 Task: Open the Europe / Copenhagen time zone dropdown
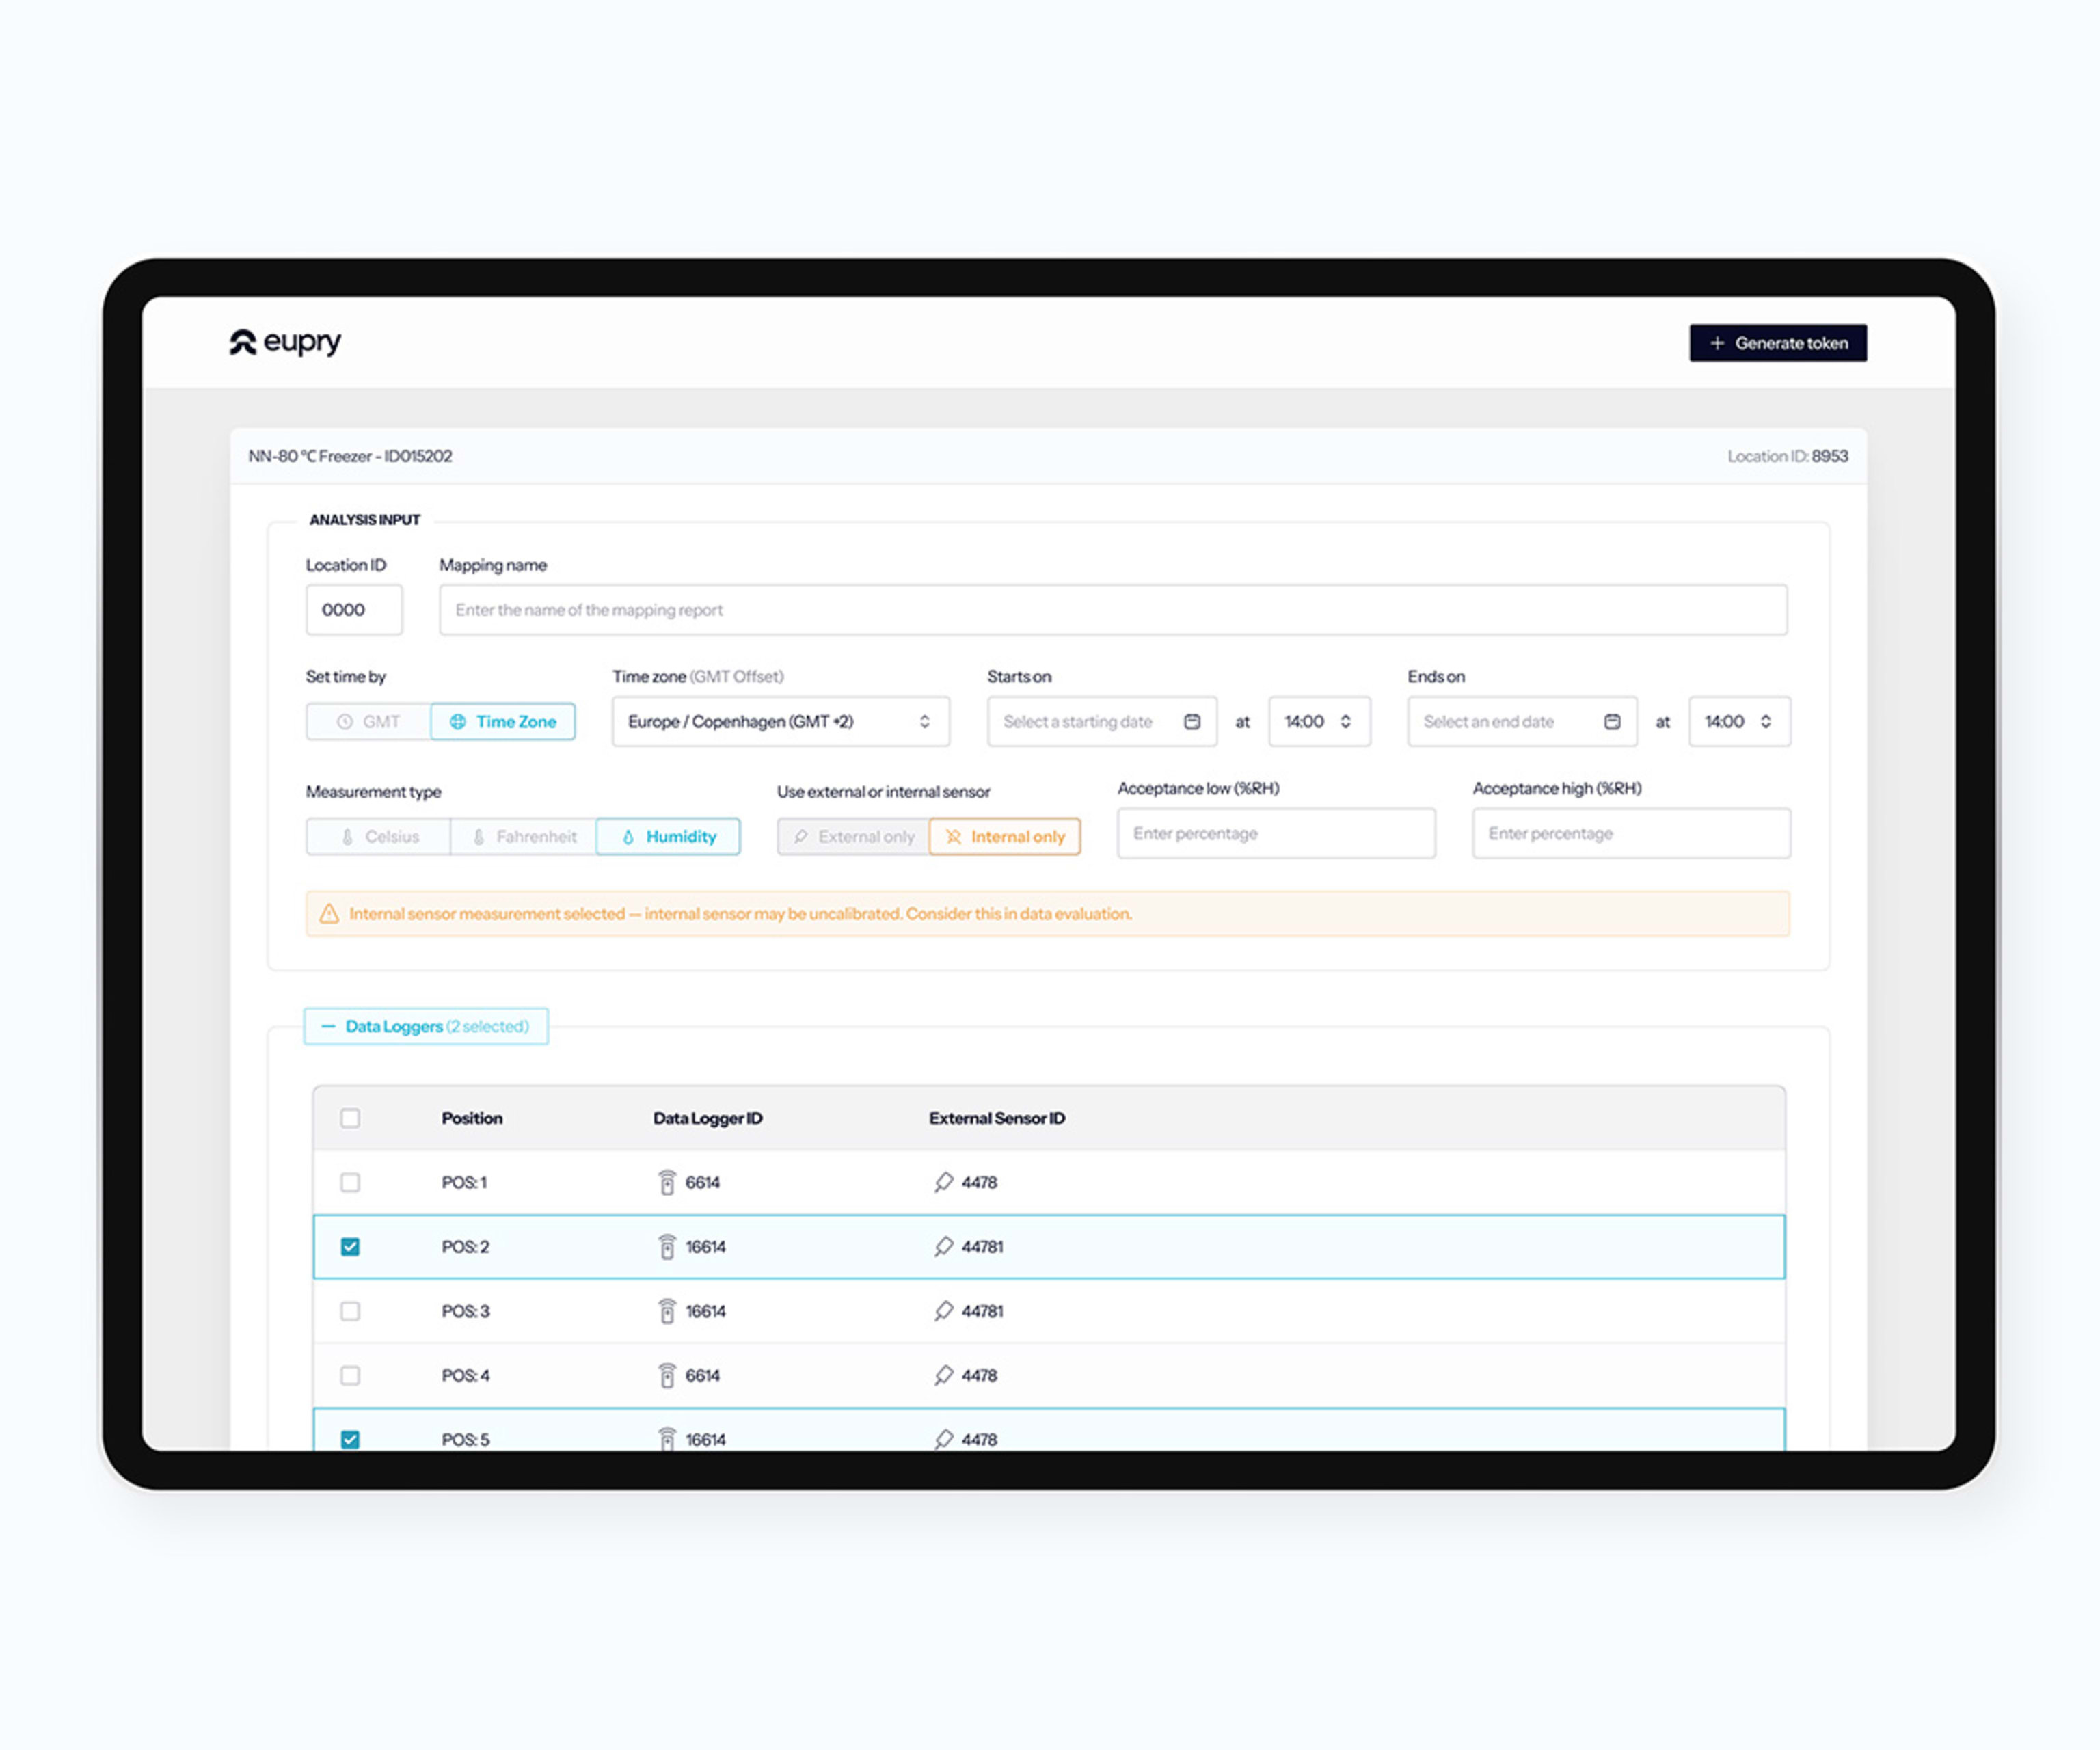[x=780, y=721]
